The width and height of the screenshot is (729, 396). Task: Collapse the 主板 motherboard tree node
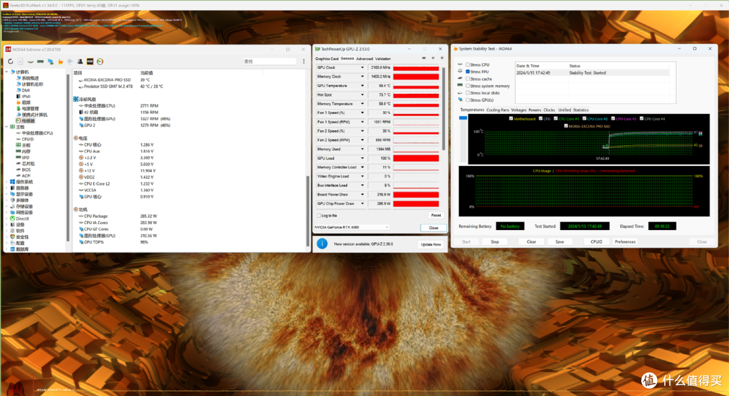[7, 127]
